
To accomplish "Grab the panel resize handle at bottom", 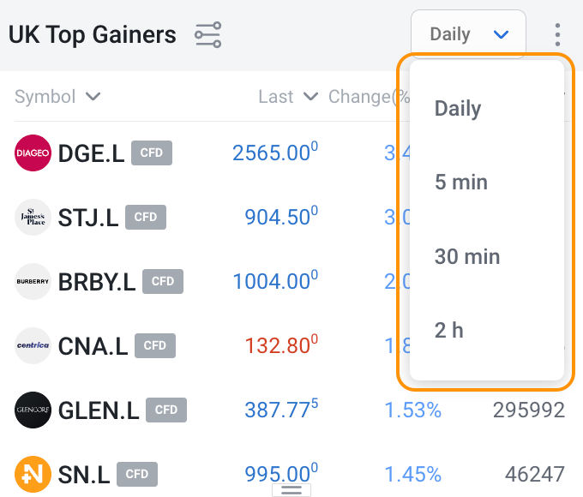I will click(291, 489).
